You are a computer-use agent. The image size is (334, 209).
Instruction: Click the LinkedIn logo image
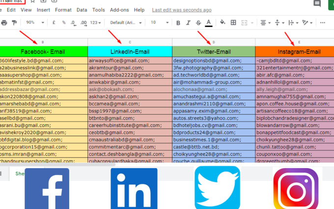[x=134, y=188]
